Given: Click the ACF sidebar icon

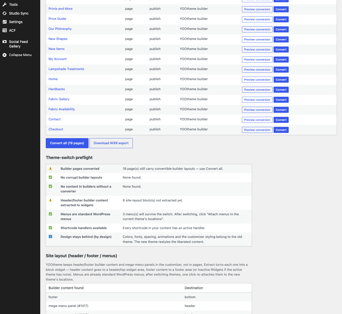Looking at the screenshot, I should coord(5,30).
